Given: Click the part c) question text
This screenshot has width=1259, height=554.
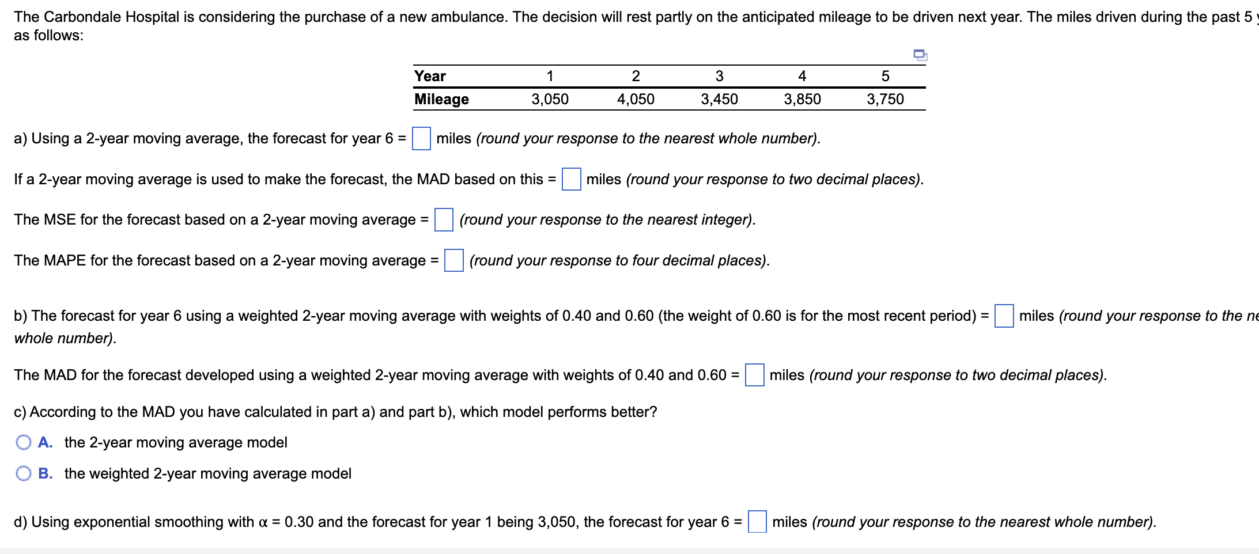Looking at the screenshot, I should coord(336,411).
